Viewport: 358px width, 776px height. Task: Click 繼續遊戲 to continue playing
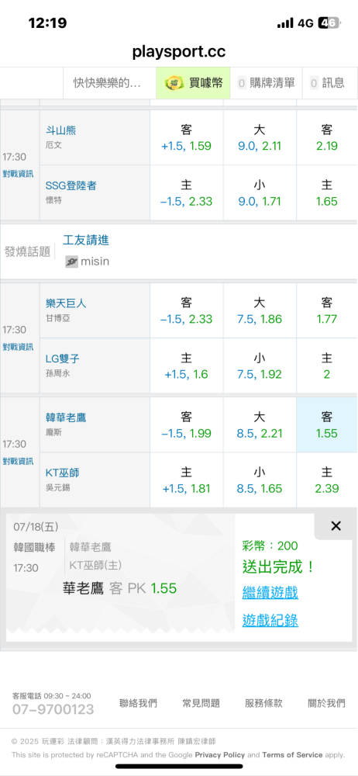pyautogui.click(x=270, y=592)
